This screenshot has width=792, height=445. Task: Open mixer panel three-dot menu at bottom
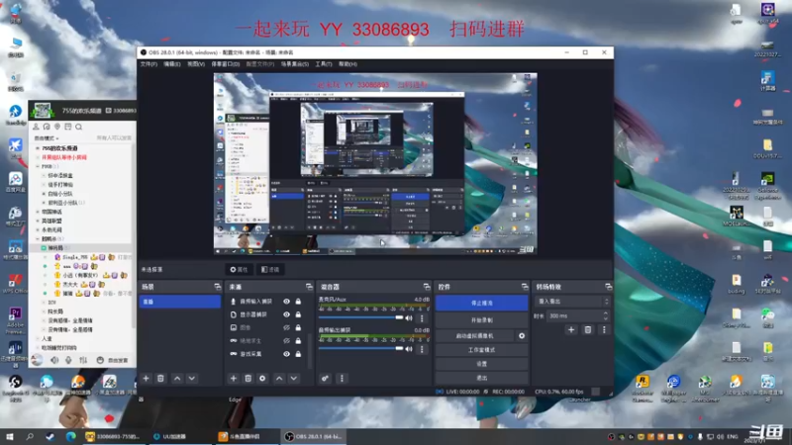point(342,379)
